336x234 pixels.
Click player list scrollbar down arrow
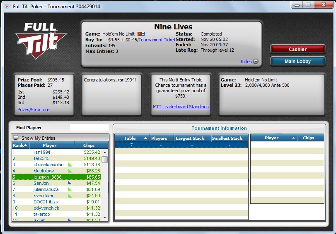(x=105, y=218)
